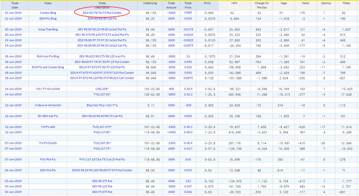Open date dropdown in Midcurve Vol Switch row
This screenshot has width=359, height=196.
point(26,105)
